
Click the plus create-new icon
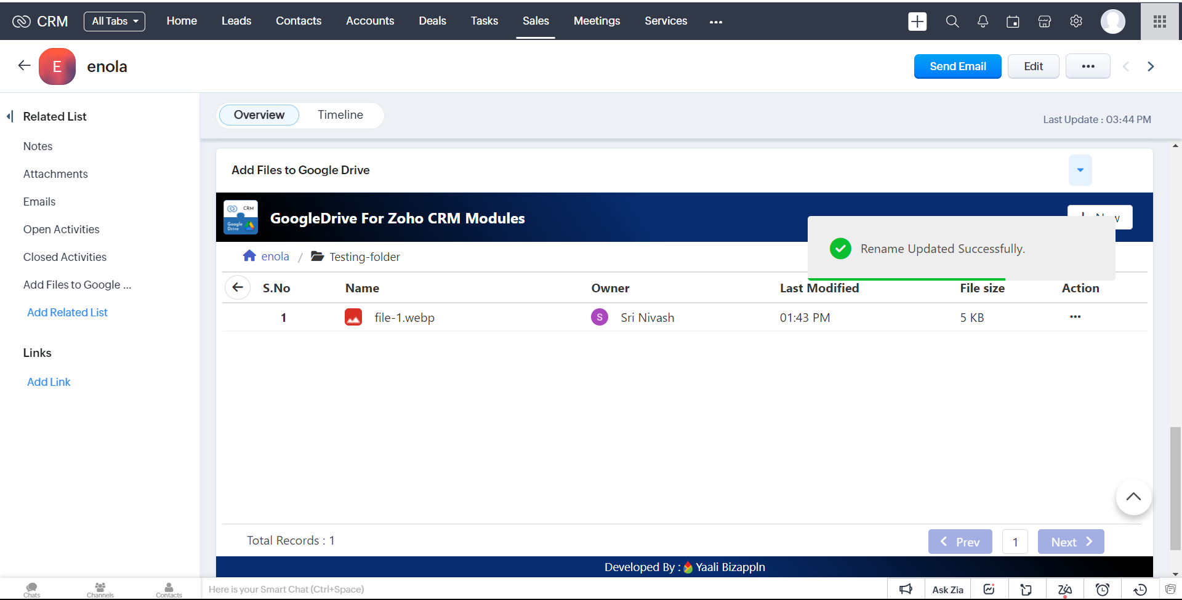tap(917, 22)
